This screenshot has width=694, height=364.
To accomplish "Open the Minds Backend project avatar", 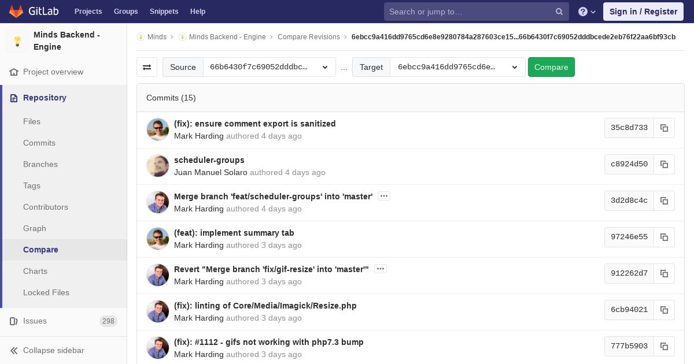I will 17,41.
